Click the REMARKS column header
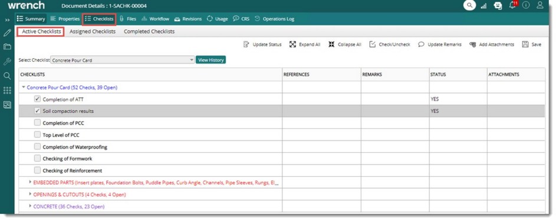 pyautogui.click(x=395, y=75)
